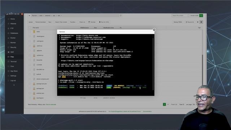
Task: Open Files section in sidebar
Action: click(12, 57)
